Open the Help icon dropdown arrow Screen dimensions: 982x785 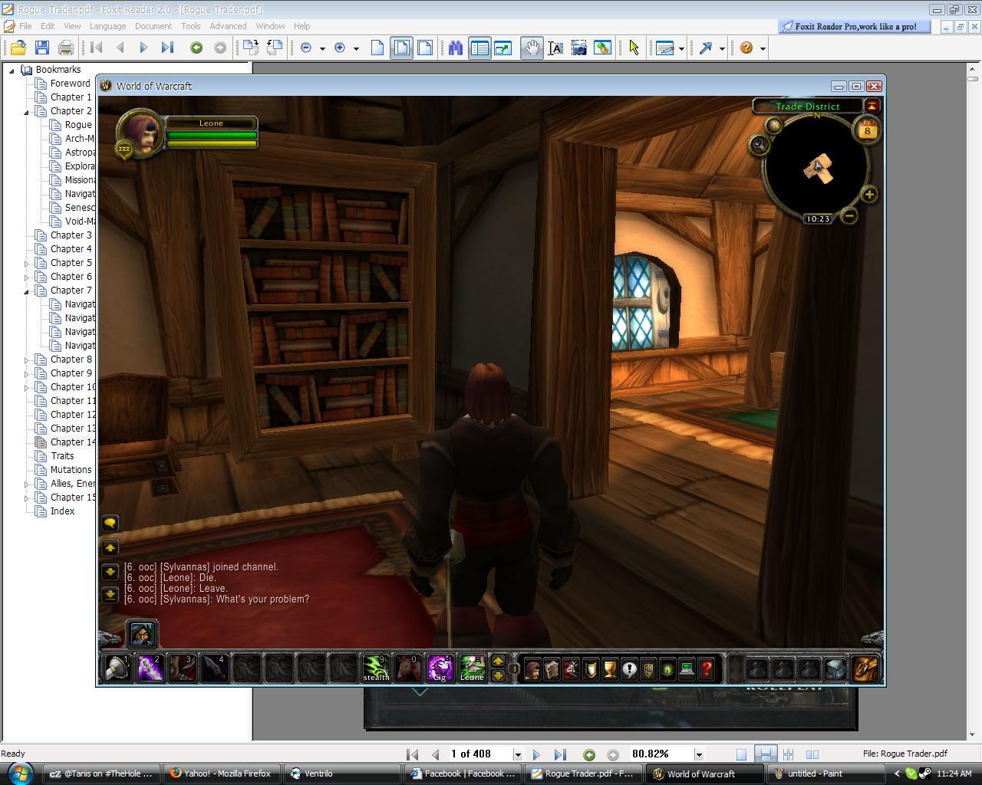[x=763, y=48]
